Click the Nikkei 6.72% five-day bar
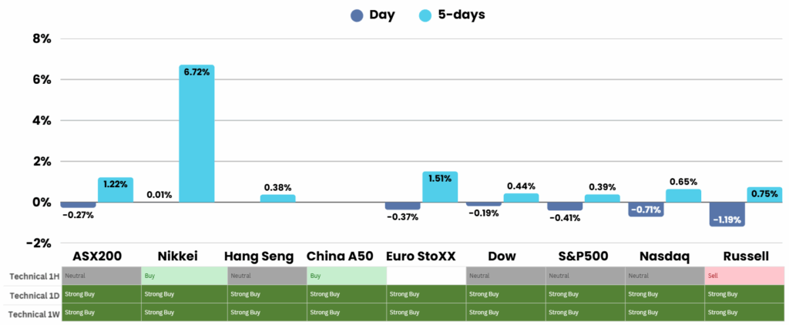Image resolution: width=789 pixels, height=325 pixels. point(196,134)
